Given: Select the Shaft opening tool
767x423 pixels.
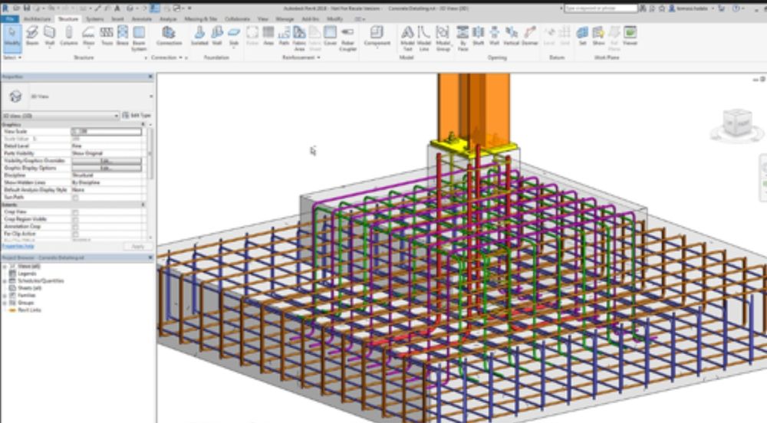Looking at the screenshot, I should (479, 37).
